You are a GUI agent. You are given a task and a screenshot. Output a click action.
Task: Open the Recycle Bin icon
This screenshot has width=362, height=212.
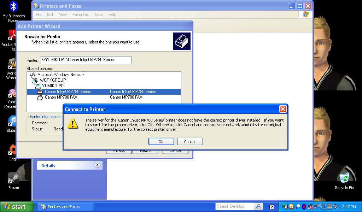344,181
